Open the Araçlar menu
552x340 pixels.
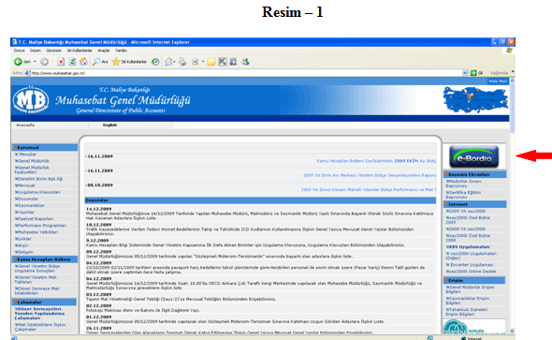point(104,51)
